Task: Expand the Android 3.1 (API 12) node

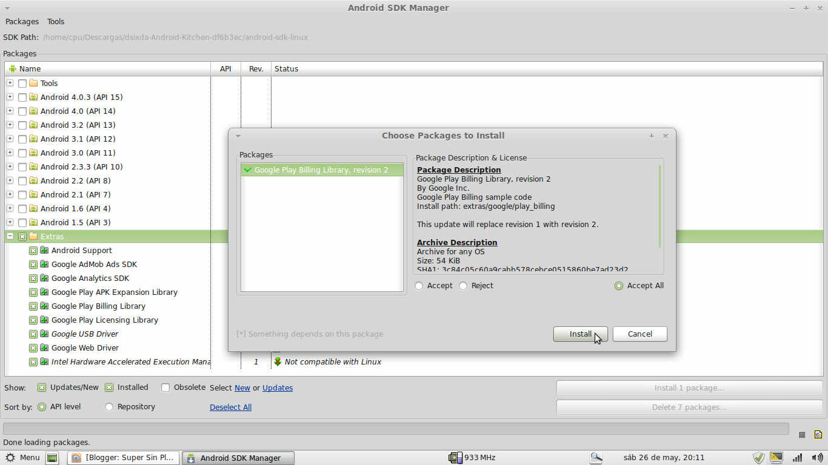Action: (10, 139)
